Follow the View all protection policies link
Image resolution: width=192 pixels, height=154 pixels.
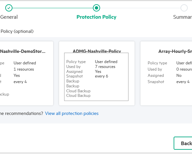tap(72, 114)
